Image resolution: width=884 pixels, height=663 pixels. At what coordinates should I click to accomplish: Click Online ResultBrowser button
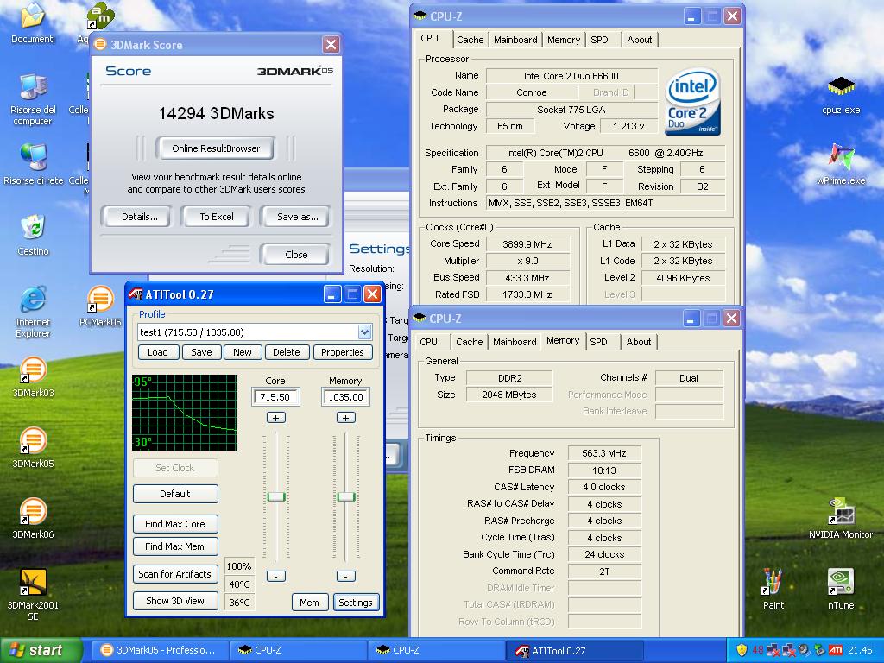pos(215,148)
